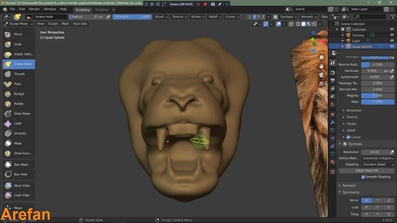Adjust the Strength slider in header
This screenshot has height=223, width=397.
pyautogui.click(x=132, y=17)
